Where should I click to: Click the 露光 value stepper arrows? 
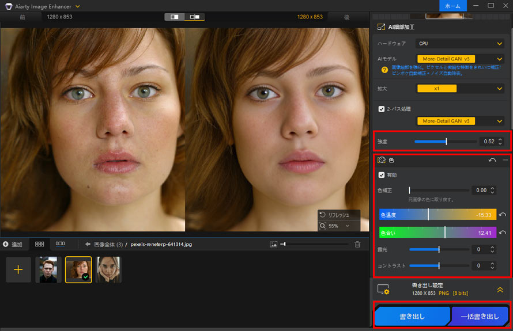click(492, 249)
